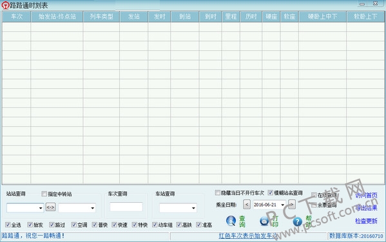The image size is (386, 242).
Task: Click the 到站 column header
Action: coord(185,17)
